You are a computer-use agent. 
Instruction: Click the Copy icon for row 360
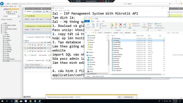click(33, 48)
